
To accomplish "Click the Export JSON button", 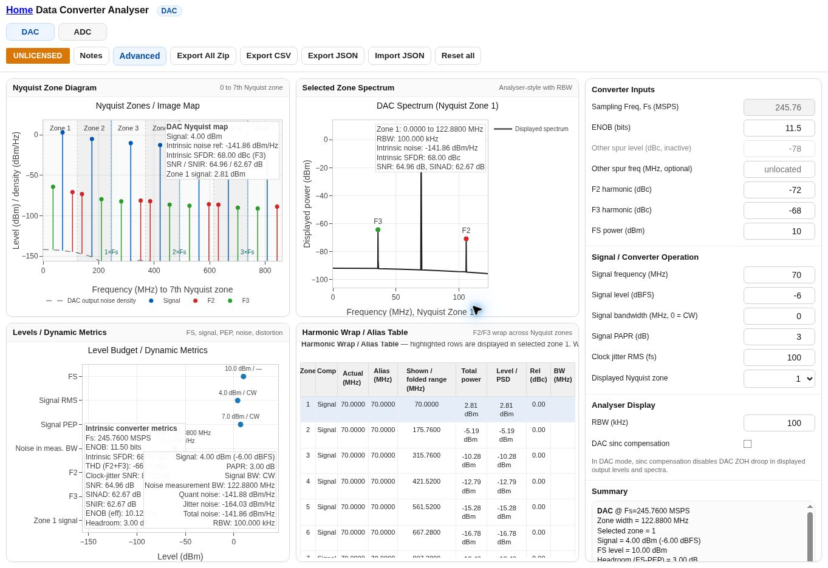I will pyautogui.click(x=333, y=56).
